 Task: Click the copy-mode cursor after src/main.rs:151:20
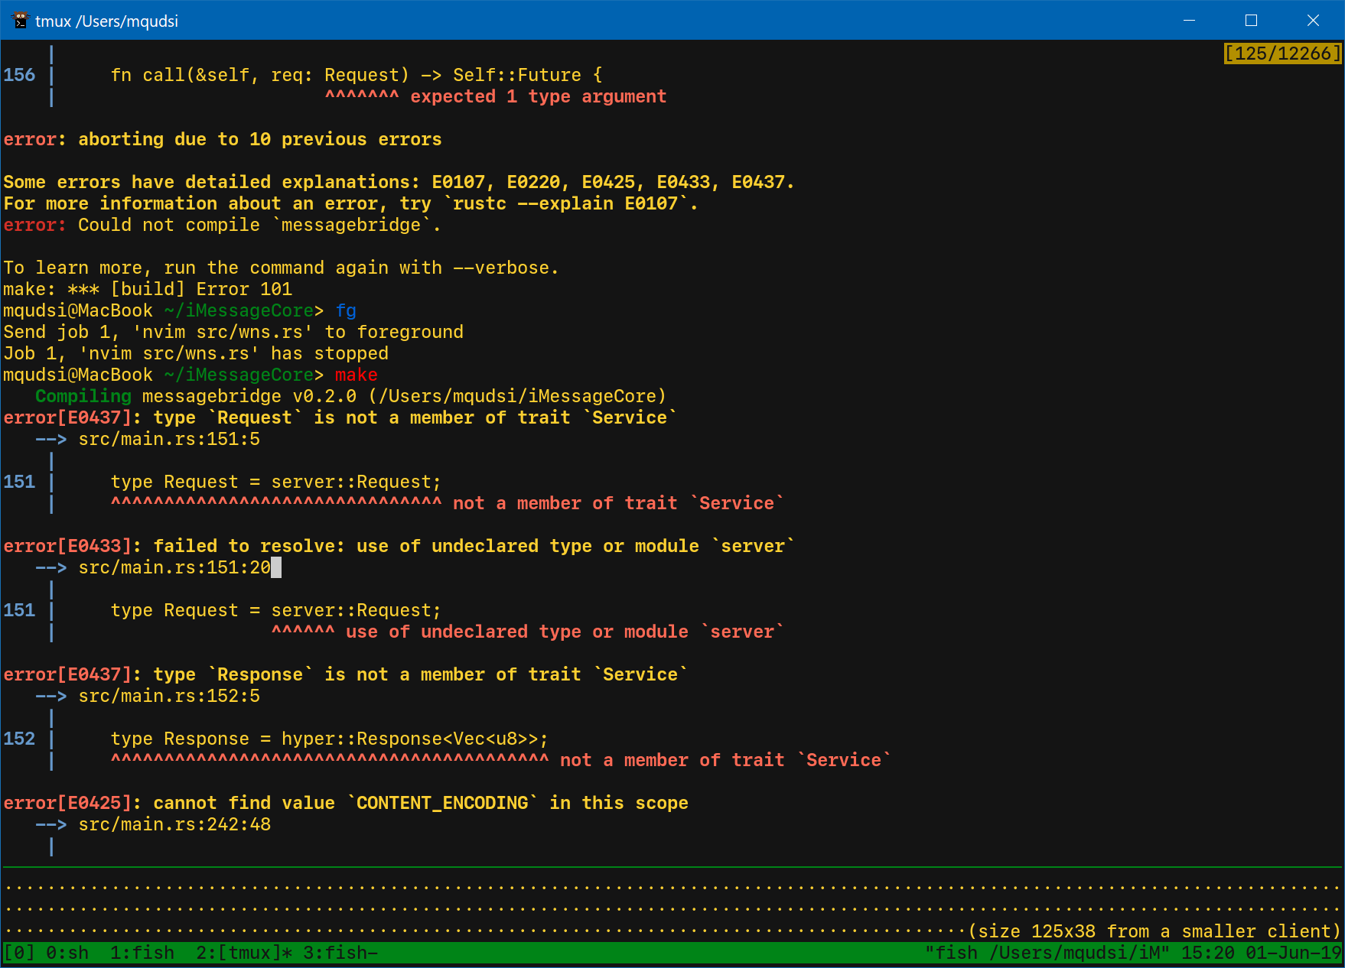click(x=276, y=567)
